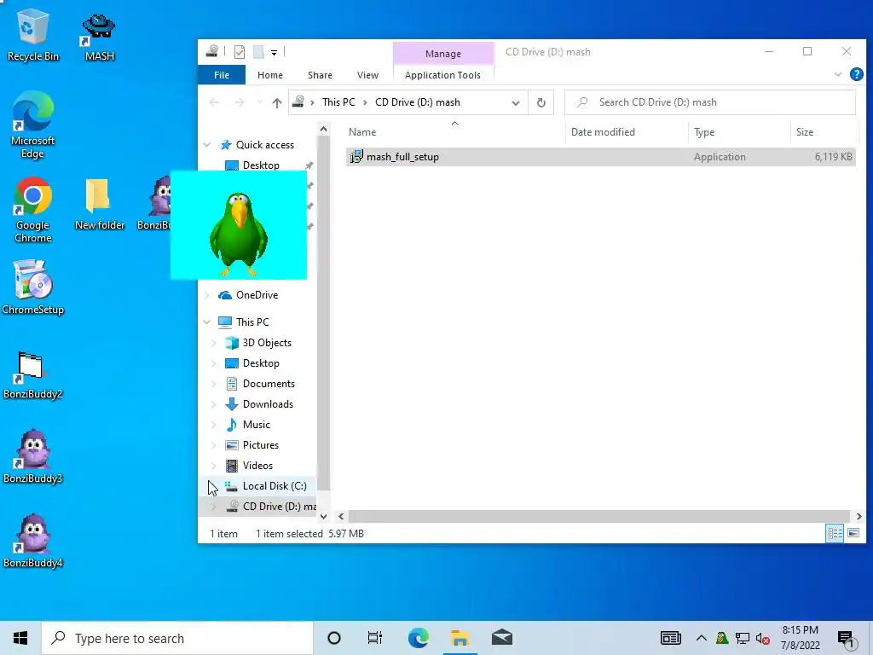
Task: Open Documents in navigation pane
Action: point(269,384)
